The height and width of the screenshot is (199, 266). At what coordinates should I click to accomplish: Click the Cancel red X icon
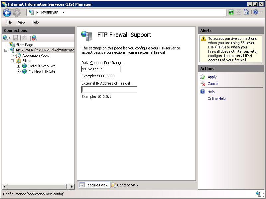202,84
